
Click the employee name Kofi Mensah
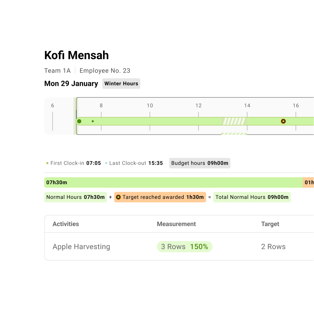77,55
